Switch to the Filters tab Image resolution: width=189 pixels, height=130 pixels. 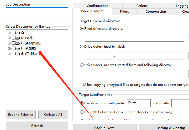pyautogui.click(x=124, y=12)
